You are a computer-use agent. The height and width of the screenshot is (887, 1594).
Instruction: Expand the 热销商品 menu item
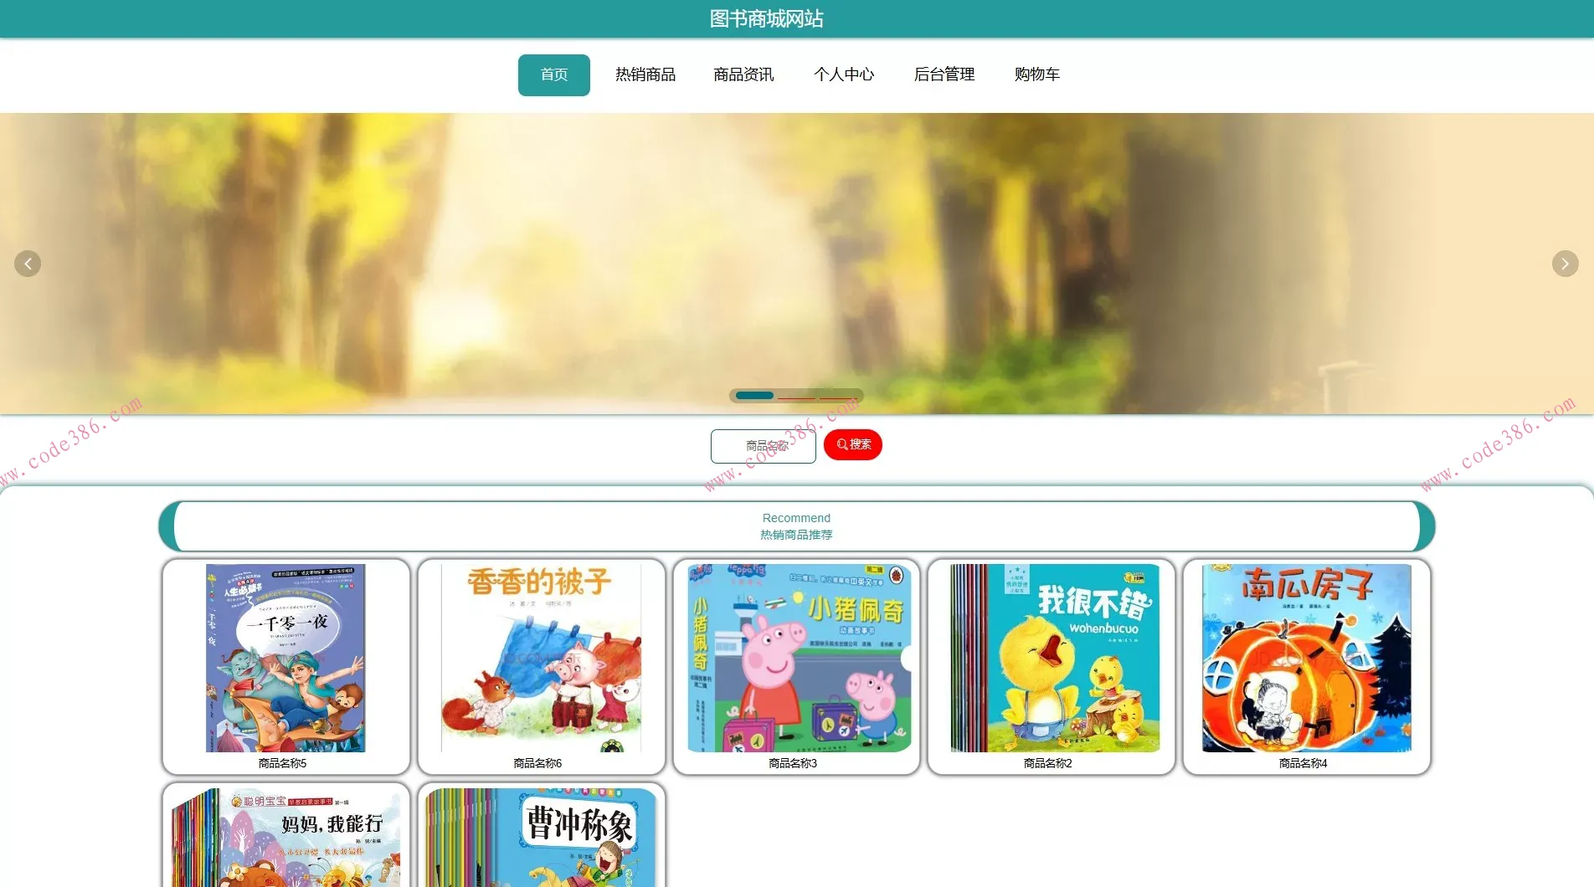pos(645,74)
